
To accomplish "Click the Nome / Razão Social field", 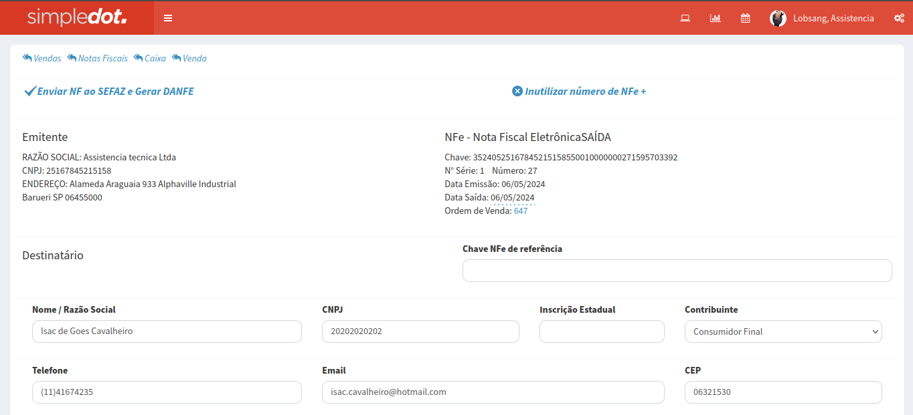I will point(167,331).
